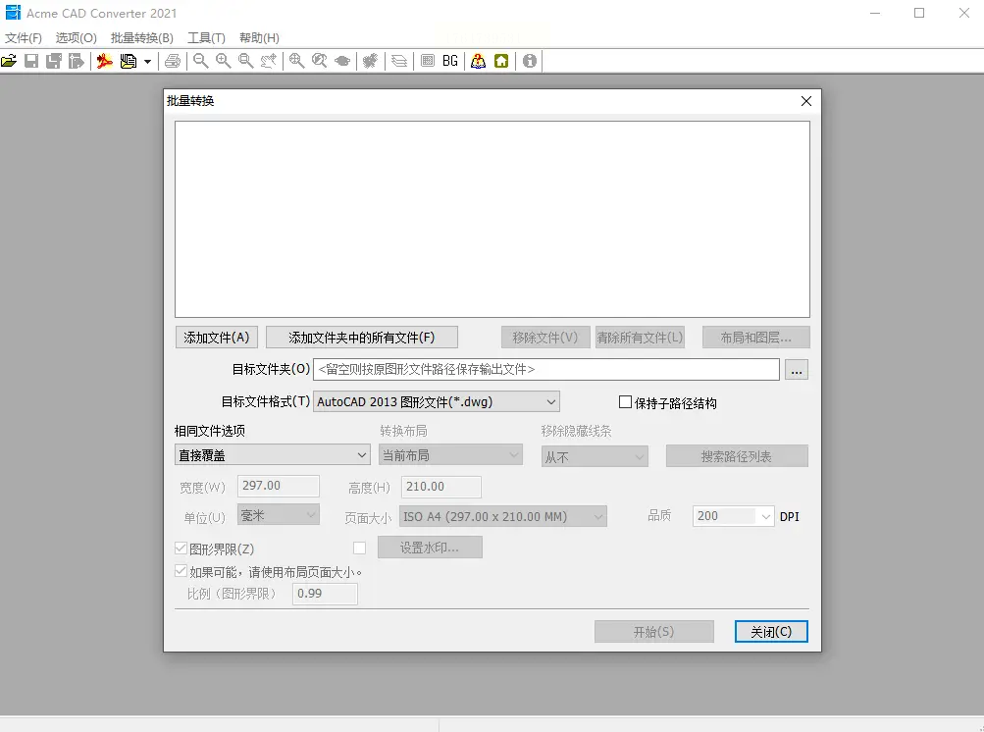Click the Regenerate drawing icon

point(371,61)
